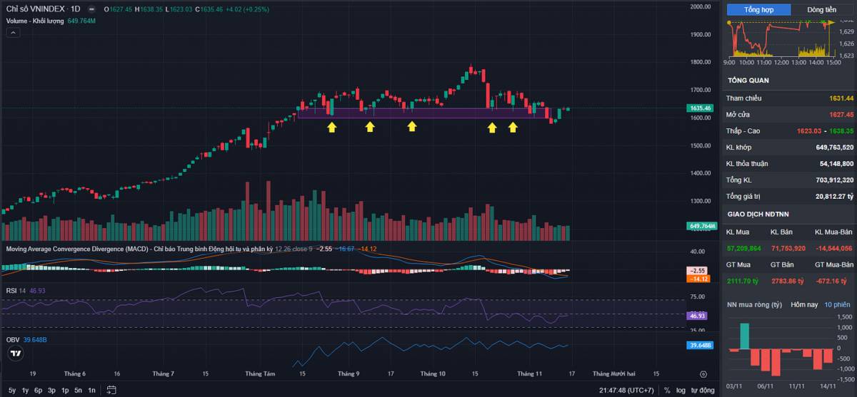The width and height of the screenshot is (857, 397).
Task: Click the volume value tag 649.764M on axis
Action: click(701, 226)
